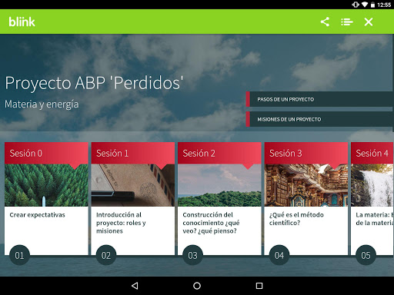This screenshot has width=394, height=295.
Task: Open the partially visible Sesión 4 card
Action: [x=372, y=199]
